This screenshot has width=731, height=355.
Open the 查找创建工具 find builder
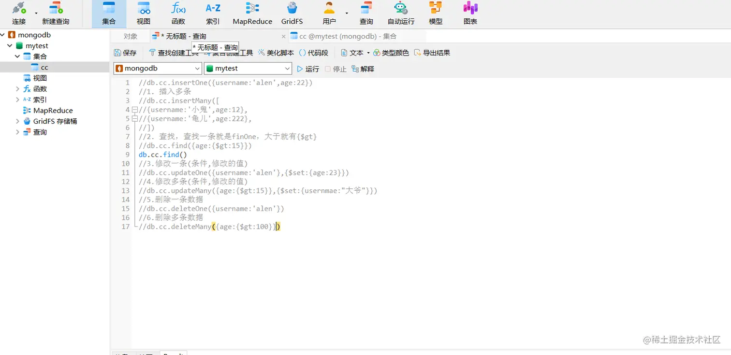tap(173, 53)
